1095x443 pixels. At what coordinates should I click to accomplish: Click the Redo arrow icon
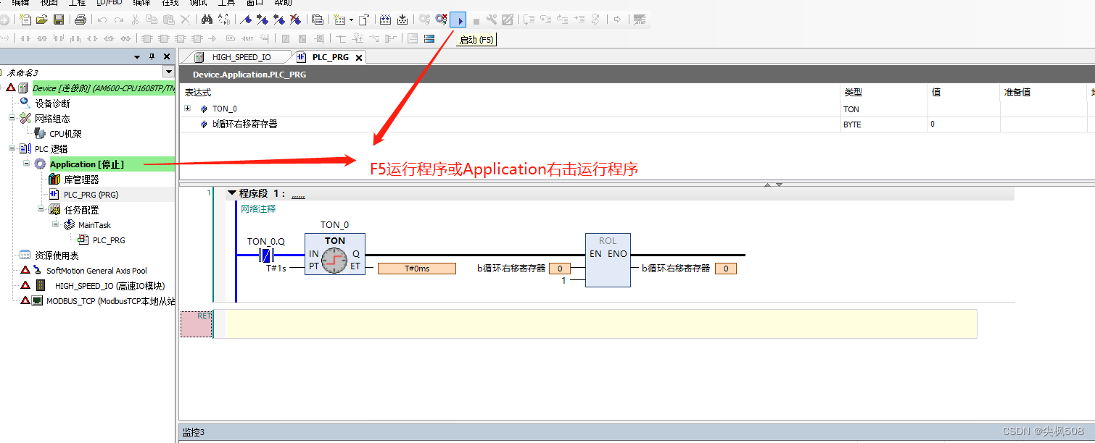point(118,20)
